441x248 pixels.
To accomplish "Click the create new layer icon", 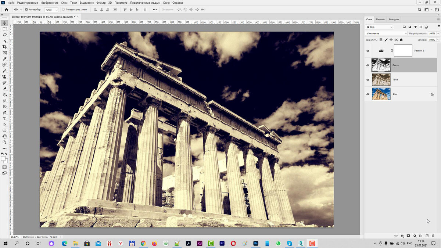I will 427,236.
